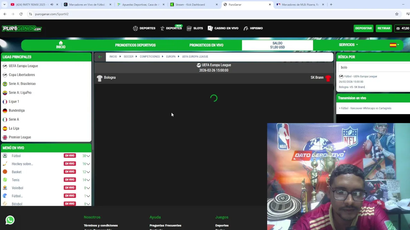Open Bologna -VS- SK Brann search result
The height and width of the screenshot is (230, 410).
pos(352,87)
